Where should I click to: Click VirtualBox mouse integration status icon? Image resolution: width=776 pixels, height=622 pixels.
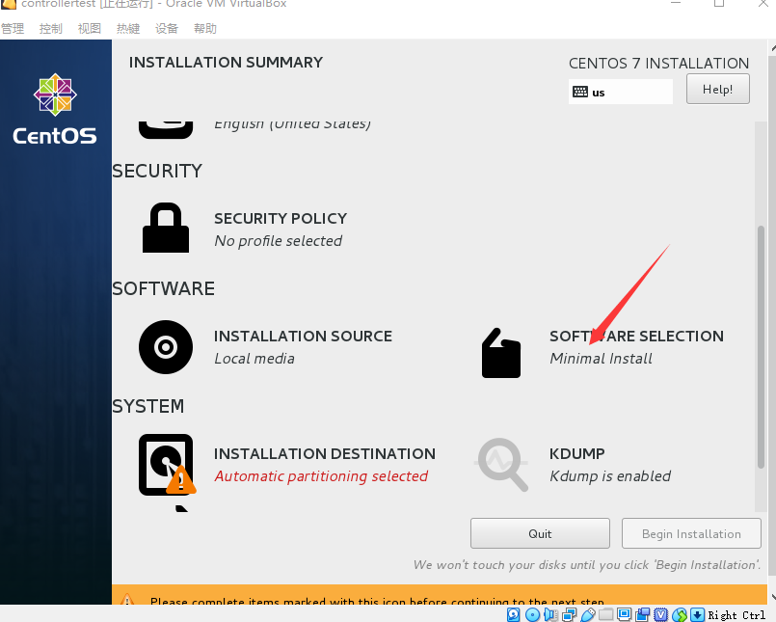pyautogui.click(x=680, y=614)
